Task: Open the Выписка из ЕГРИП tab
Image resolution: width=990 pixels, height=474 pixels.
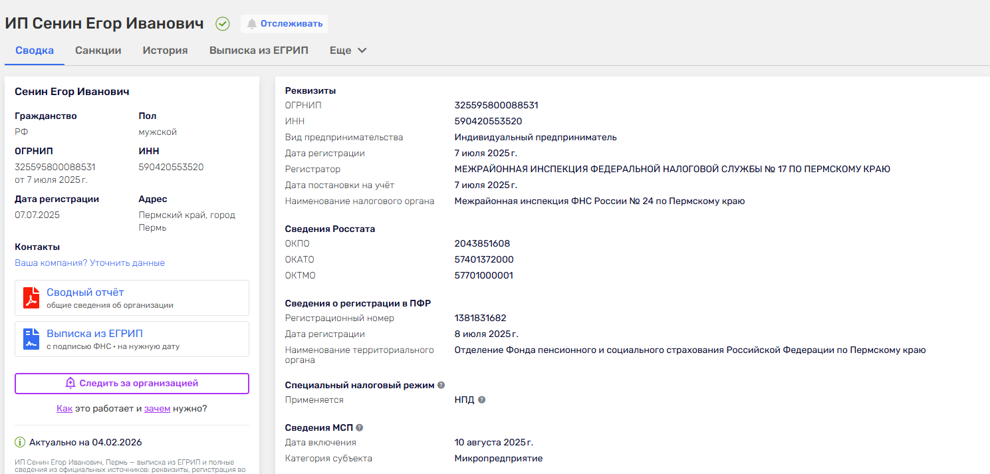Action: [x=259, y=51]
